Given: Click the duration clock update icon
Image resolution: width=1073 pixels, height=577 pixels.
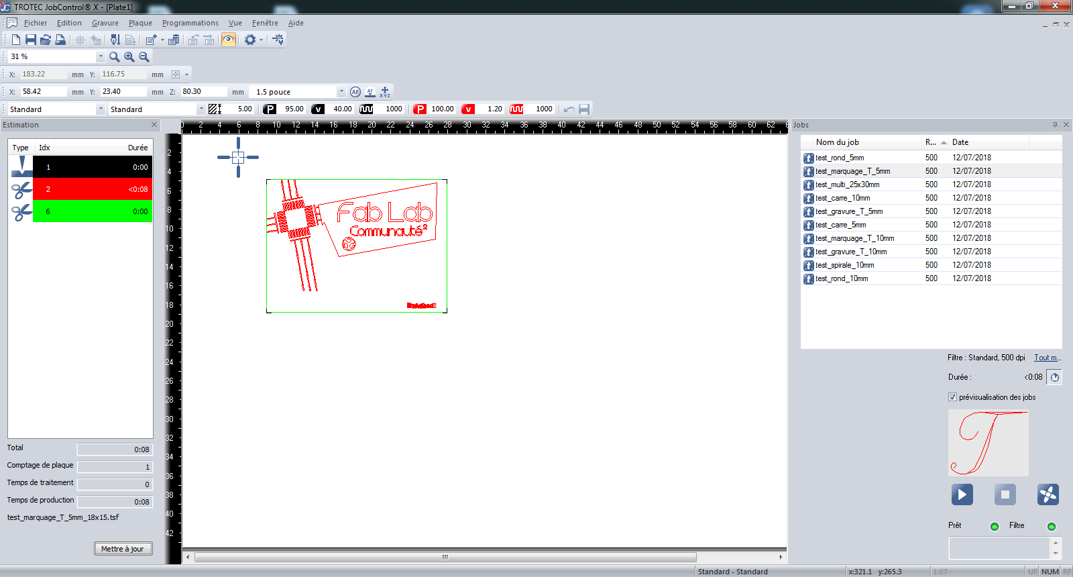Looking at the screenshot, I should [x=1055, y=377].
